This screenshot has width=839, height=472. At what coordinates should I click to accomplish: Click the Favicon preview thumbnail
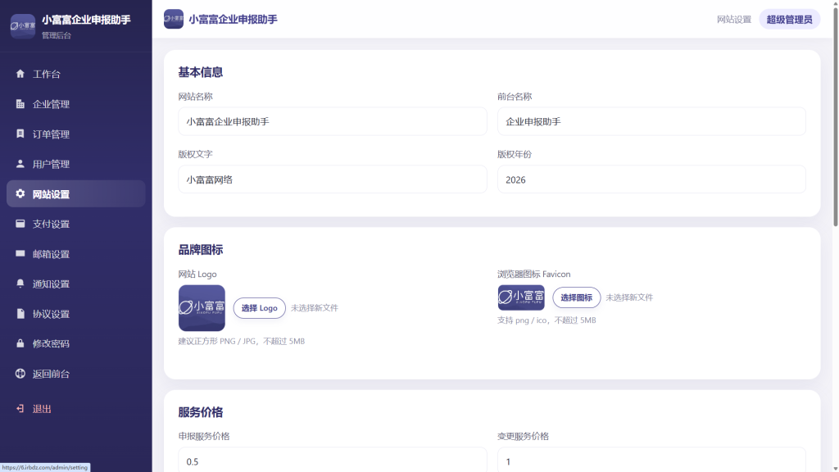521,297
